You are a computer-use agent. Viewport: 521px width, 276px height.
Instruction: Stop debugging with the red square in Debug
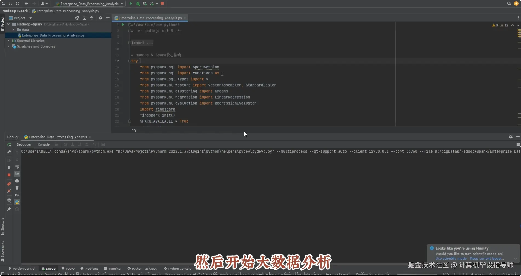click(9, 175)
